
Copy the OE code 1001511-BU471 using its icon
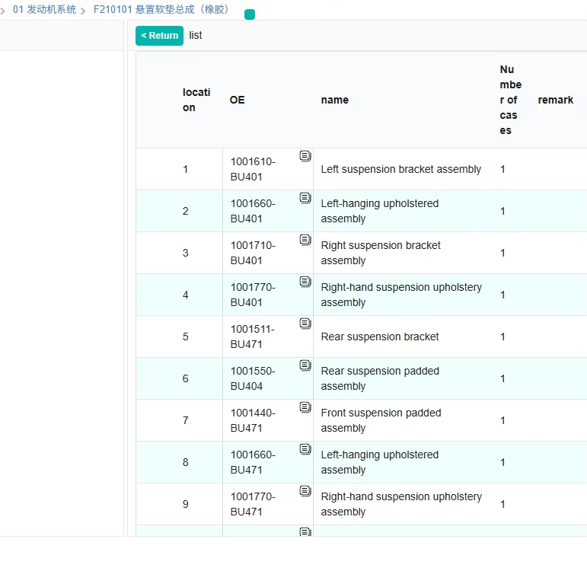305,324
